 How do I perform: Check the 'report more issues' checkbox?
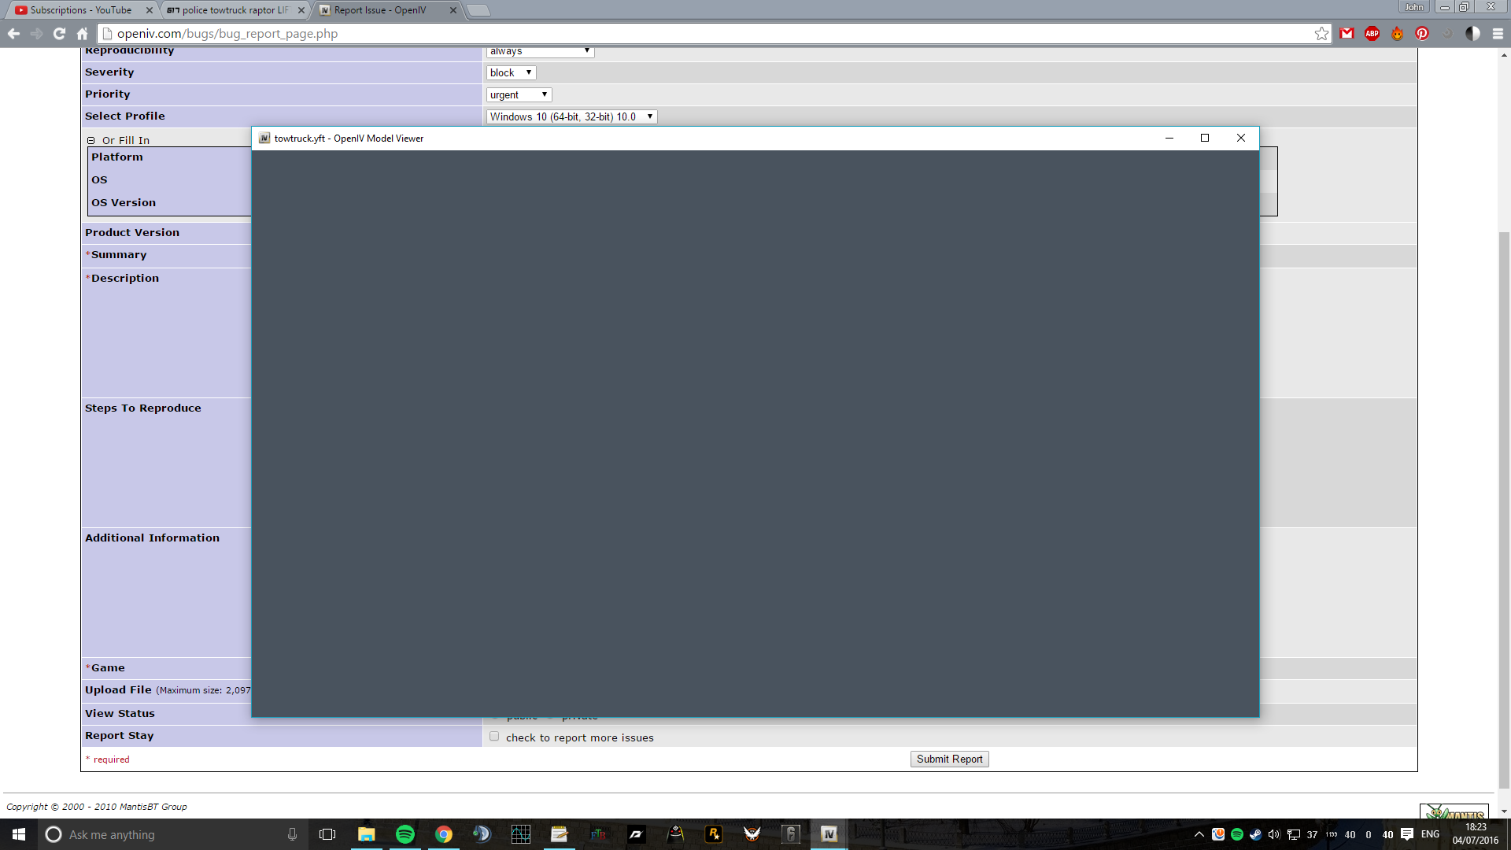point(494,737)
